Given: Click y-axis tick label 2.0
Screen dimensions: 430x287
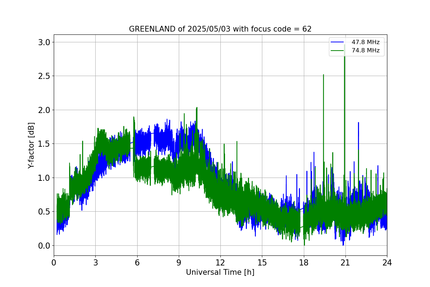Looking at the screenshot, I should click(x=44, y=110).
